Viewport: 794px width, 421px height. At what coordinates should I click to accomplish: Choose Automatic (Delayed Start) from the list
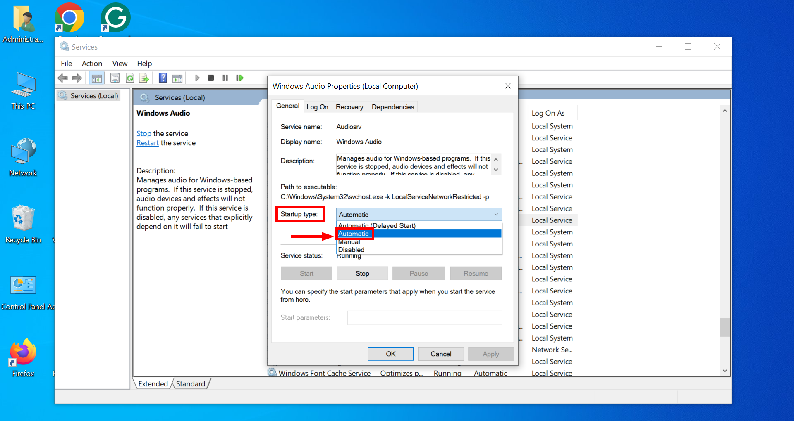point(419,225)
